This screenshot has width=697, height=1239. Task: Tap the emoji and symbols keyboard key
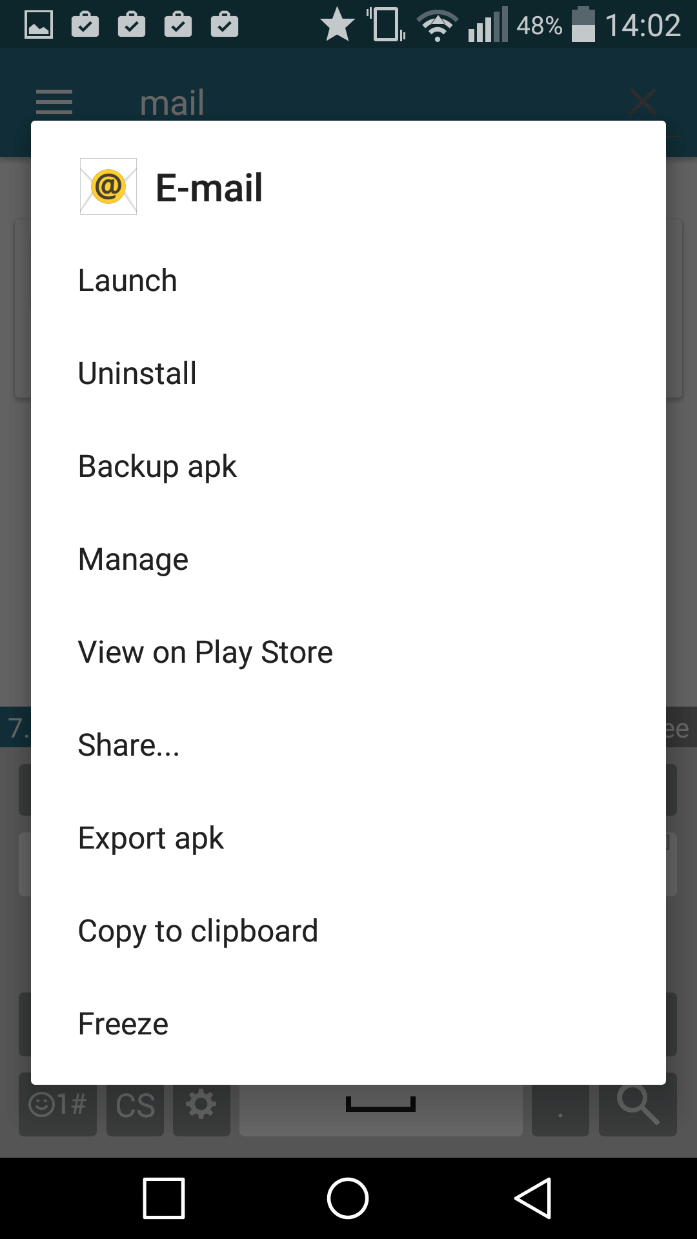pyautogui.click(x=57, y=1105)
